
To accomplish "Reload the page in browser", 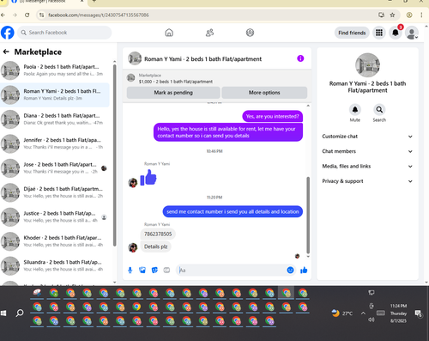I will point(27,15).
